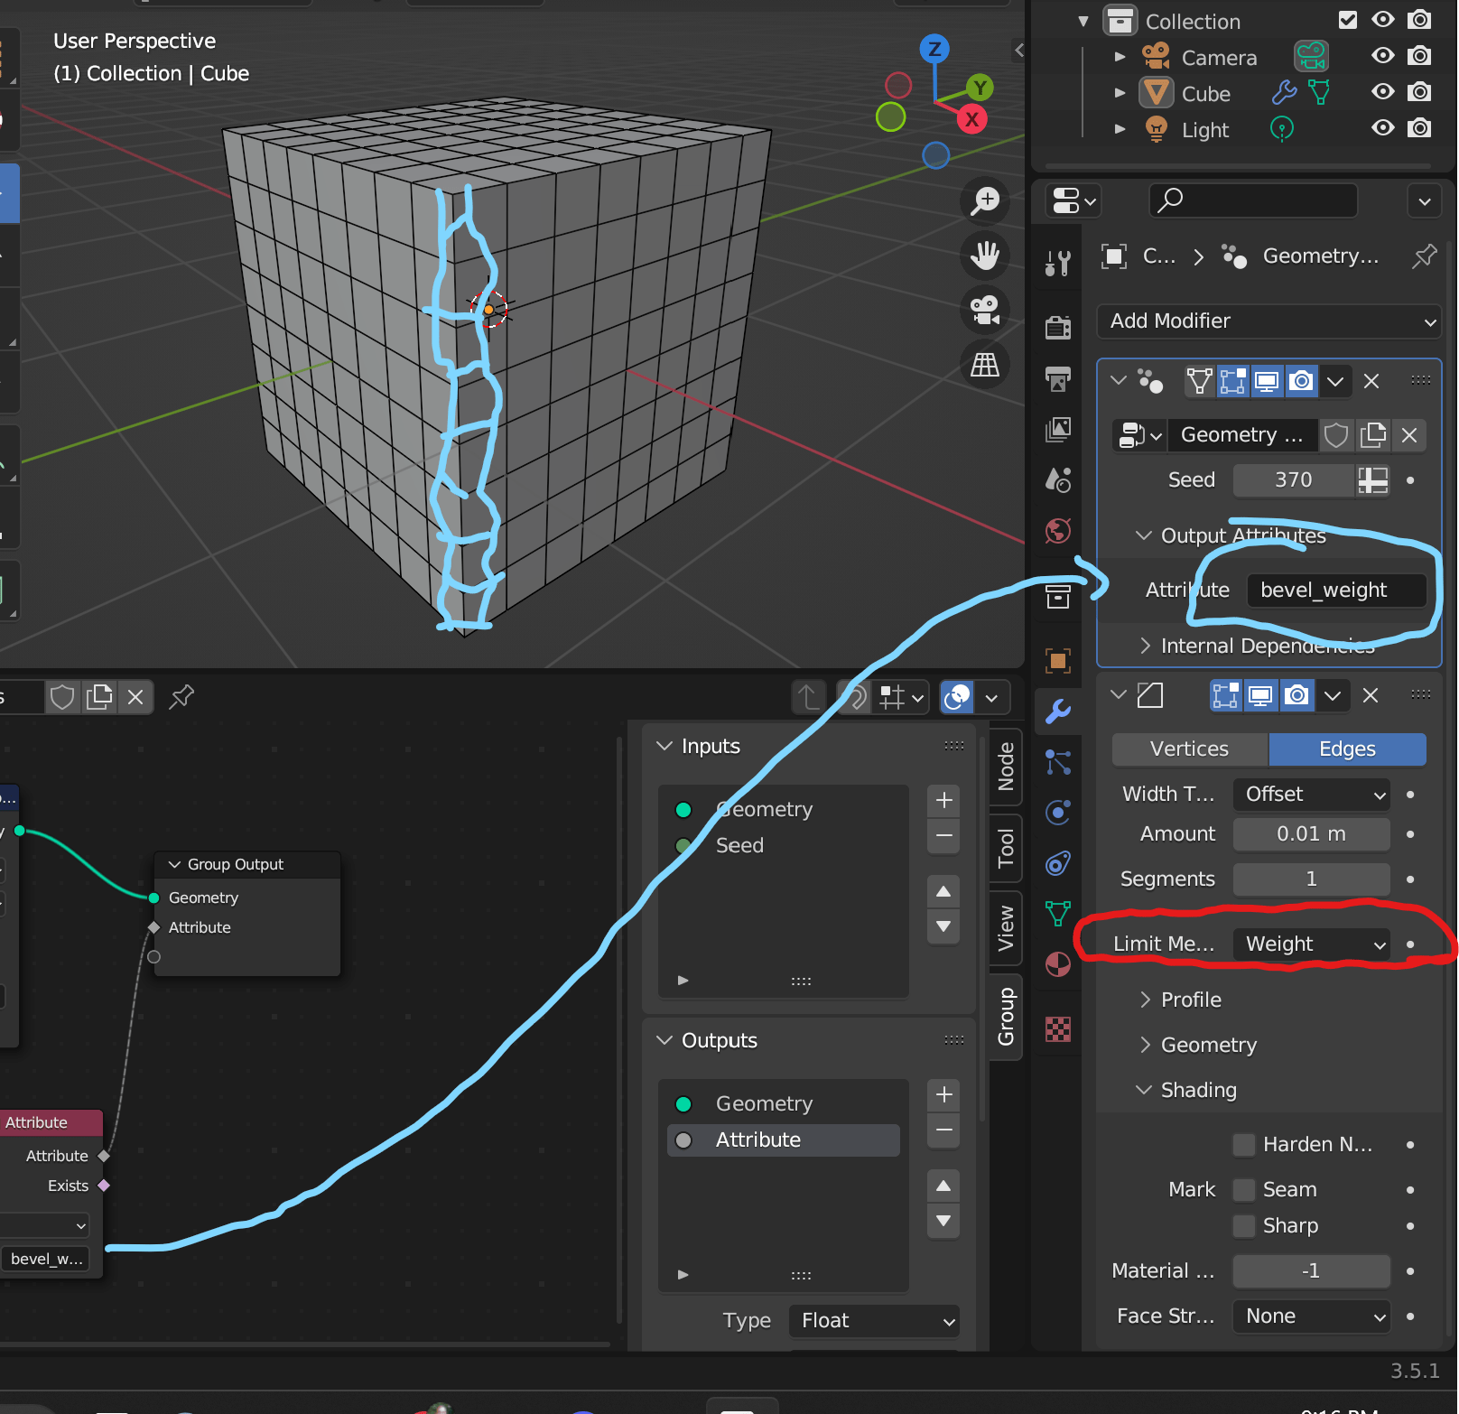The image size is (1459, 1414).
Task: Click the bevel_weight attribute name field
Action: (x=1337, y=590)
